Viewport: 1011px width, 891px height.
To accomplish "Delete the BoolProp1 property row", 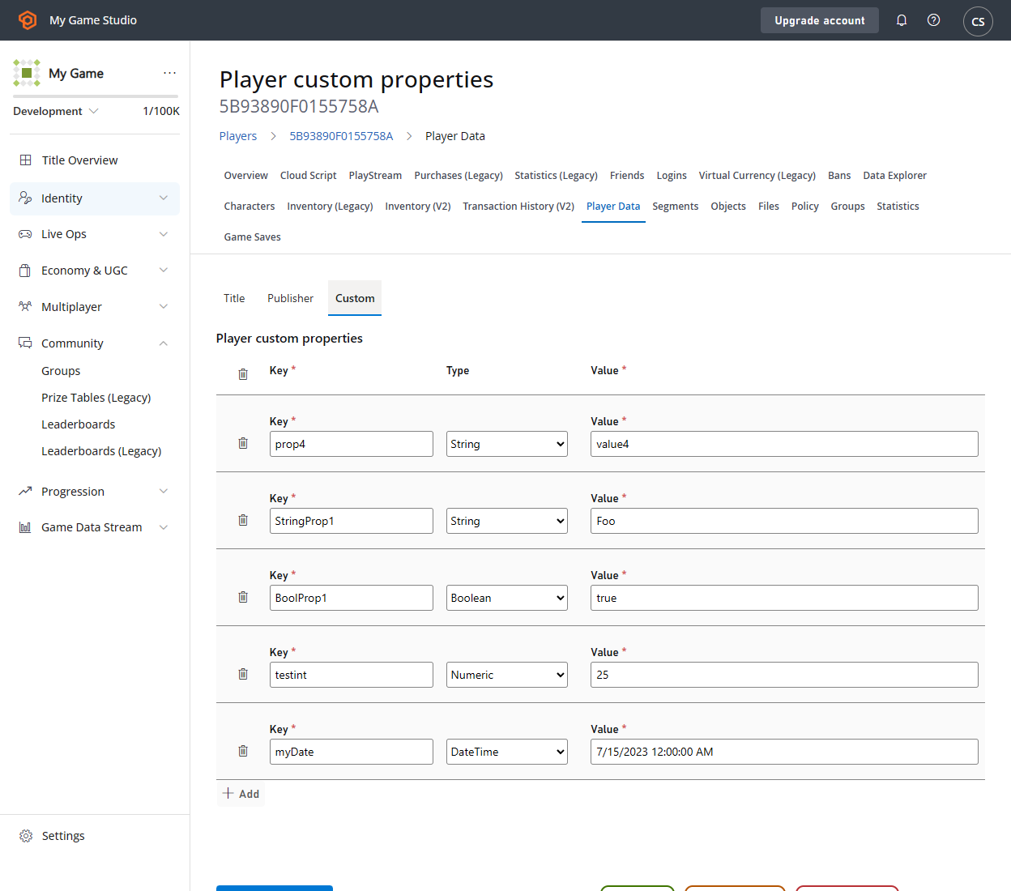I will (243, 597).
